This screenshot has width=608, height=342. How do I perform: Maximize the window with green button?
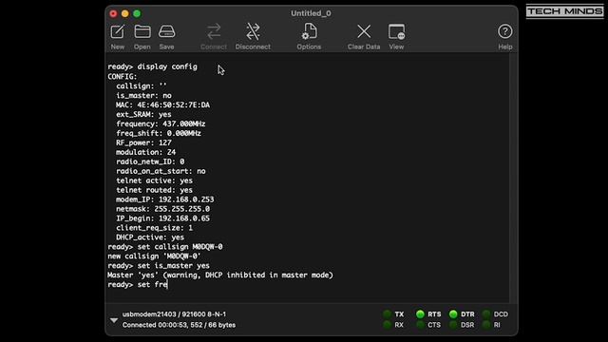(x=137, y=14)
